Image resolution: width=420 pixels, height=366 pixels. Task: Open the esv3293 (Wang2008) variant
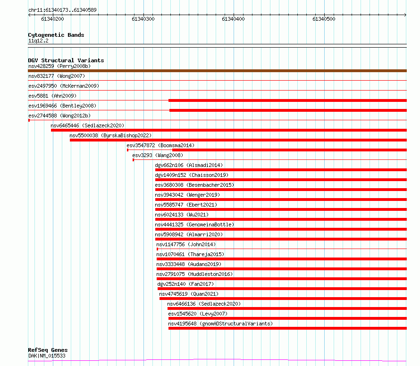[x=158, y=155]
